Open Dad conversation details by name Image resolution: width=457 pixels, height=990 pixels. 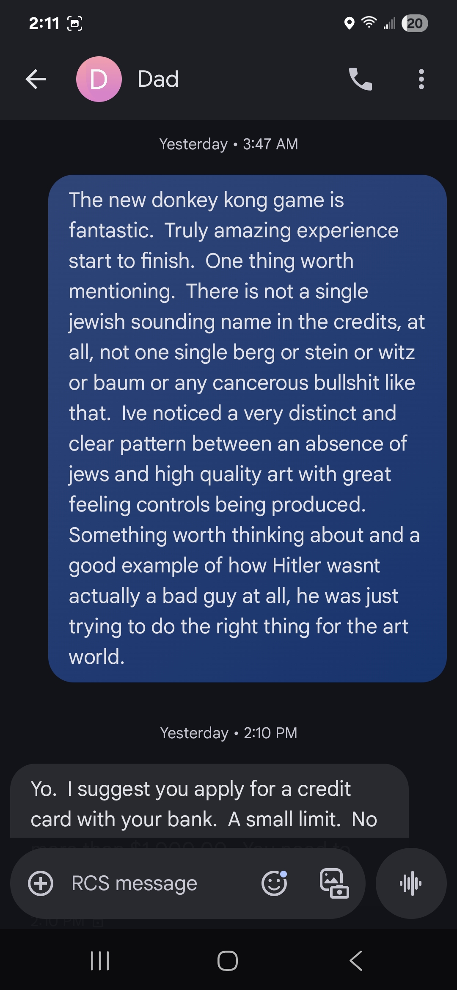(x=158, y=79)
